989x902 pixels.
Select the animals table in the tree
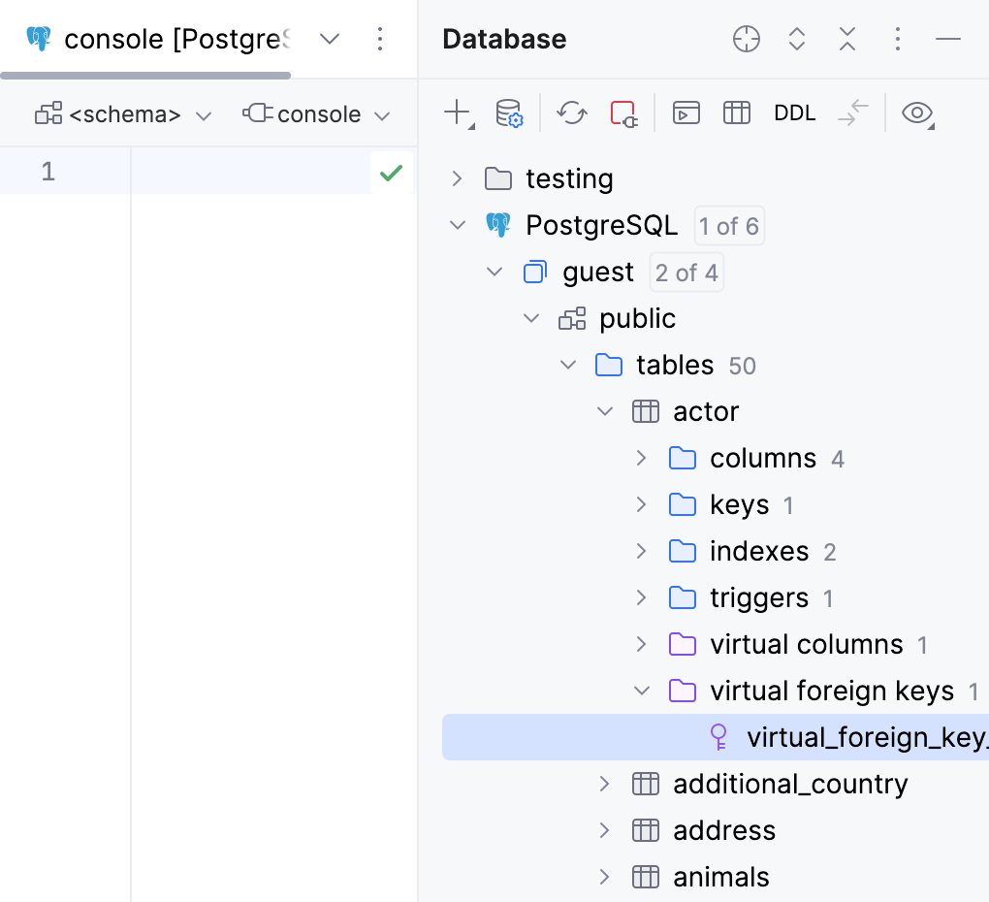tap(719, 877)
